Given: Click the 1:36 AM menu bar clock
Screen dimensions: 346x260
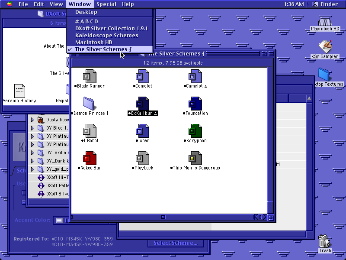Looking at the screenshot, I should coord(294,4).
